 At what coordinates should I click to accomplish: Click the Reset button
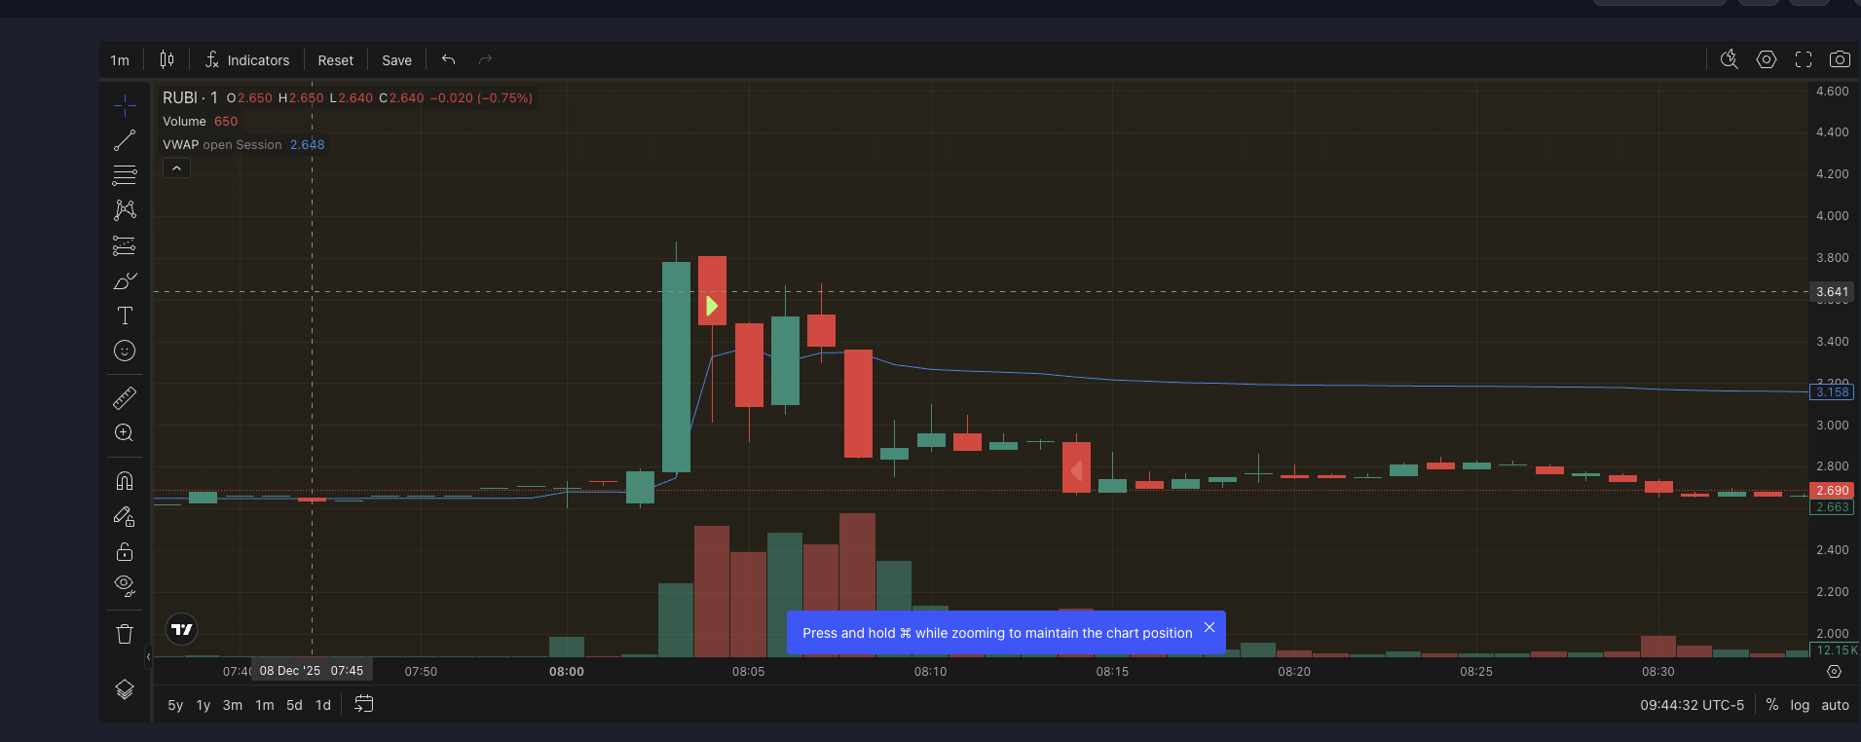click(x=335, y=60)
